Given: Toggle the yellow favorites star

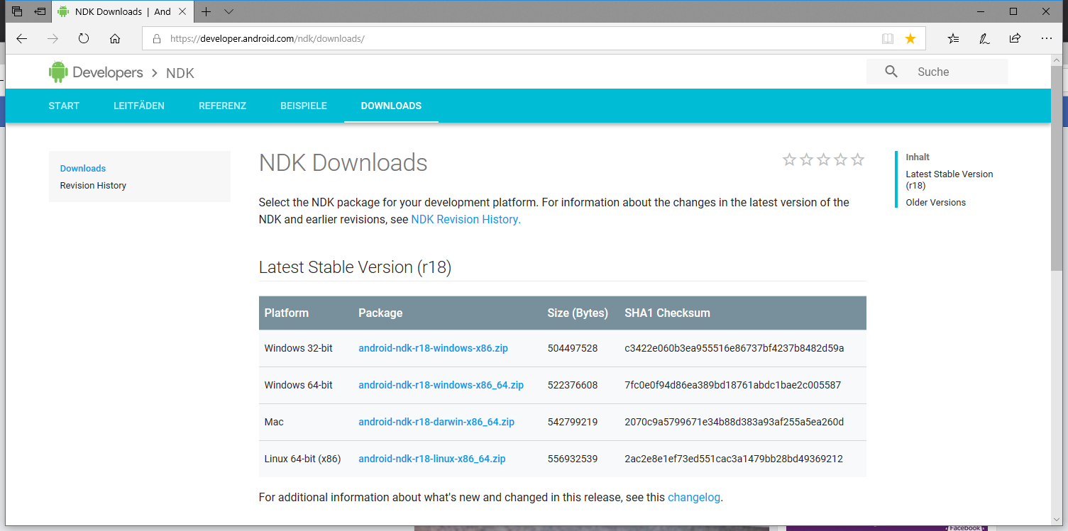Looking at the screenshot, I should (910, 38).
